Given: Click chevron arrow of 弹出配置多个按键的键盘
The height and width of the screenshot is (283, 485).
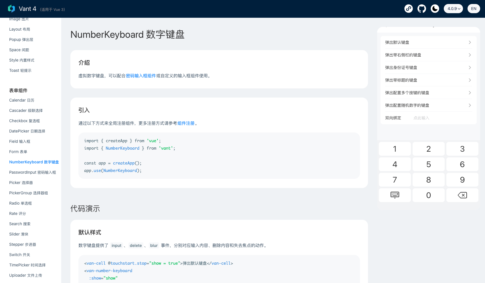Looking at the screenshot, I should [x=470, y=93].
